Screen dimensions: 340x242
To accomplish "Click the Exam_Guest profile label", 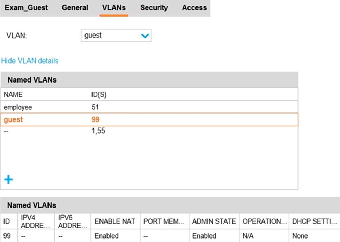I will (26, 8).
